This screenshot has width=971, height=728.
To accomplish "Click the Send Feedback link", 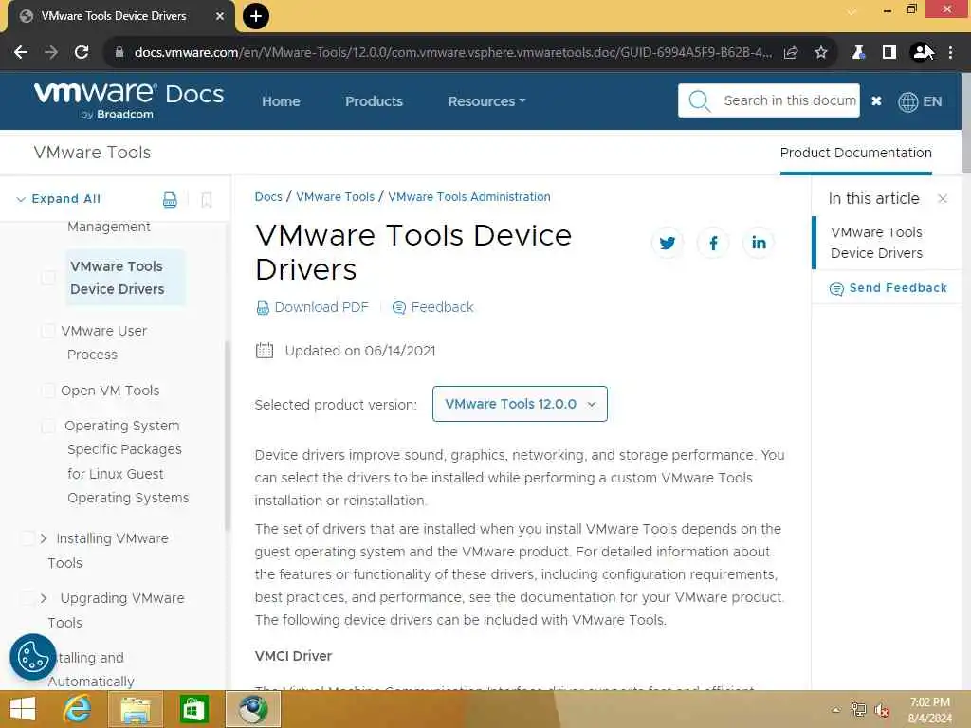I will click(x=888, y=288).
